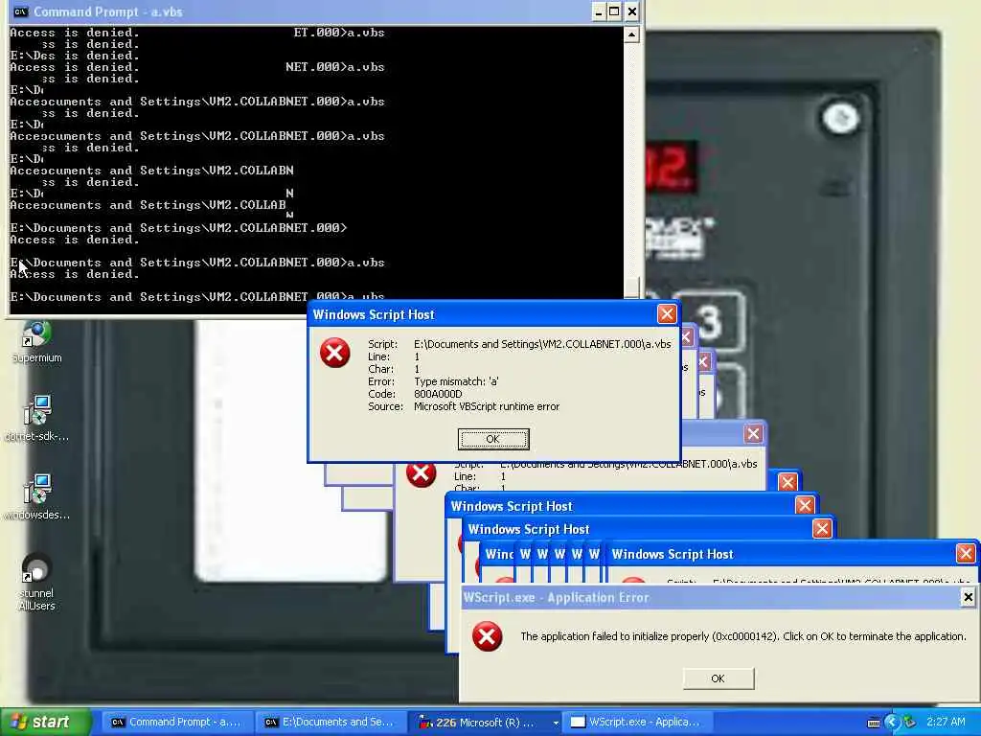Open the stunnel AllUsers desktop shortcut
The width and height of the screenshot is (981, 736).
[36, 582]
